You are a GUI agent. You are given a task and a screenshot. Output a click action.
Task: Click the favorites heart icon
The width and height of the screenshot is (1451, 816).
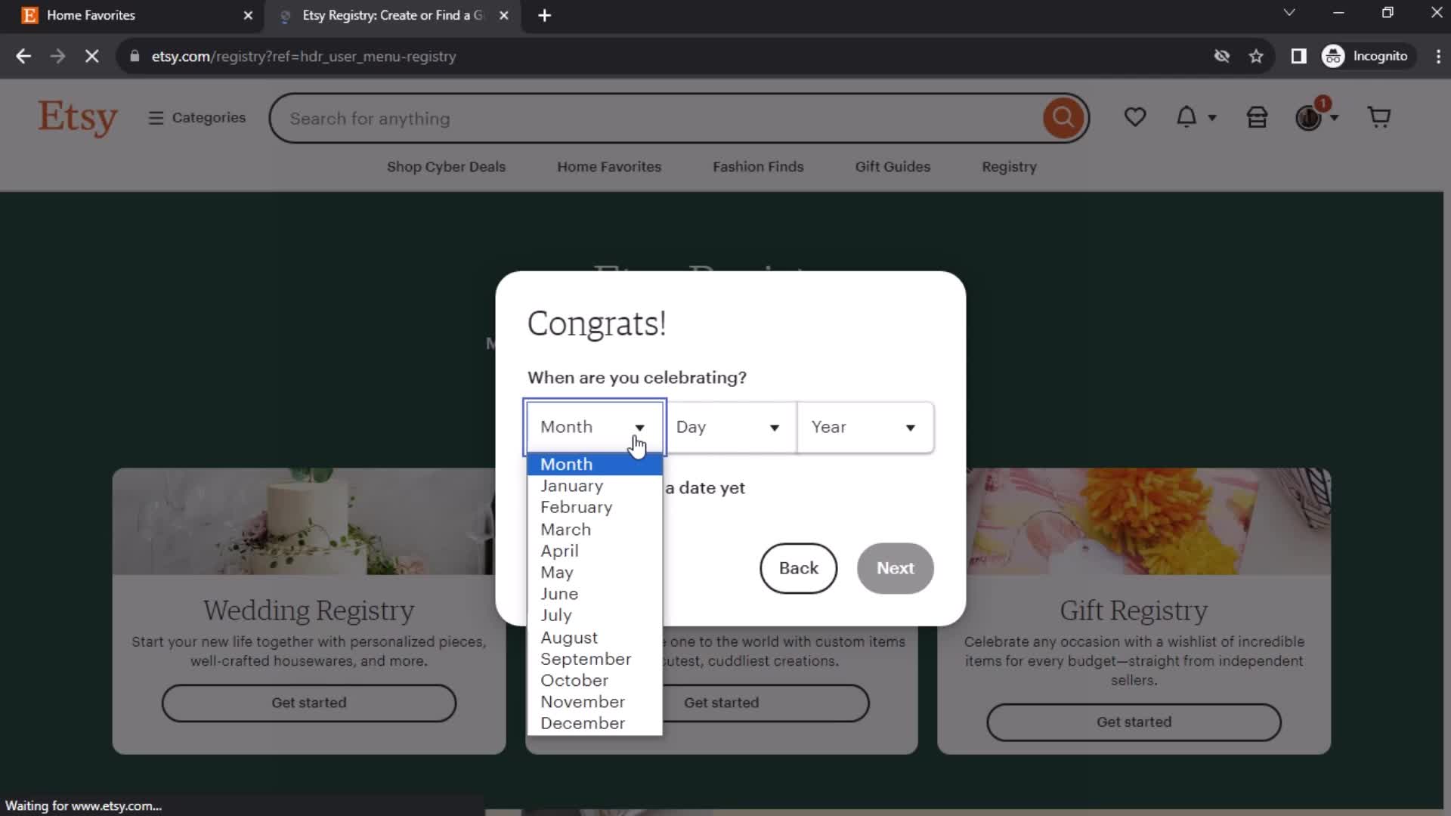[1135, 118]
